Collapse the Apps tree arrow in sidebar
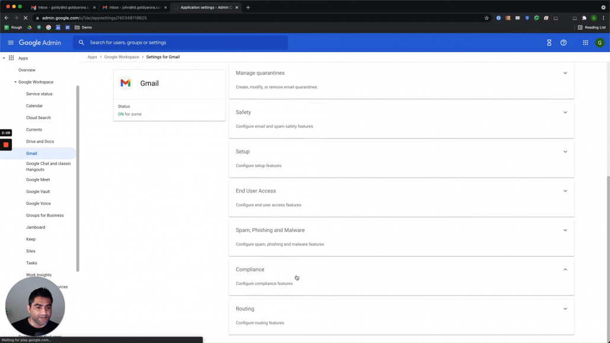The width and height of the screenshot is (610, 343). (4, 58)
